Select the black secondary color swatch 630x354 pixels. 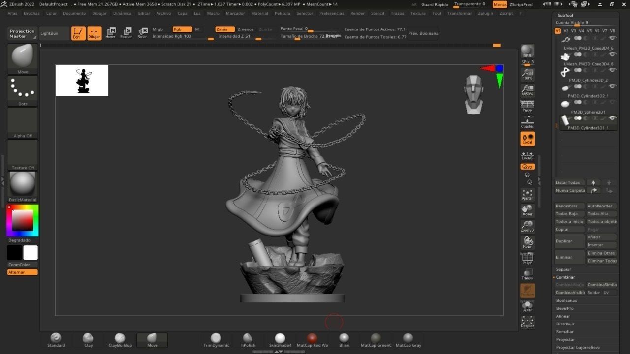coord(14,253)
